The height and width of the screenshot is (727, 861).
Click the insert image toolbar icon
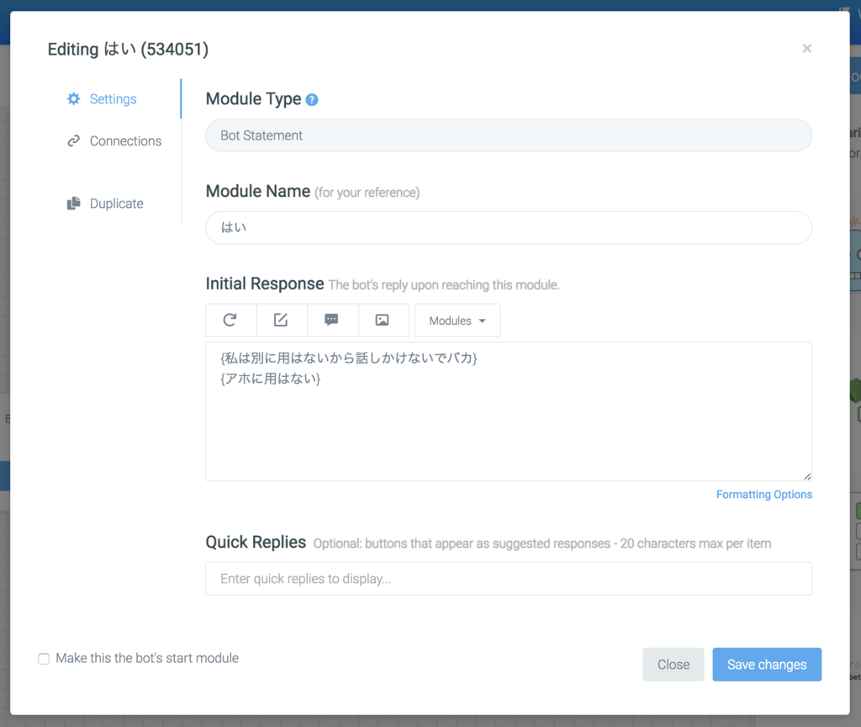coord(383,320)
